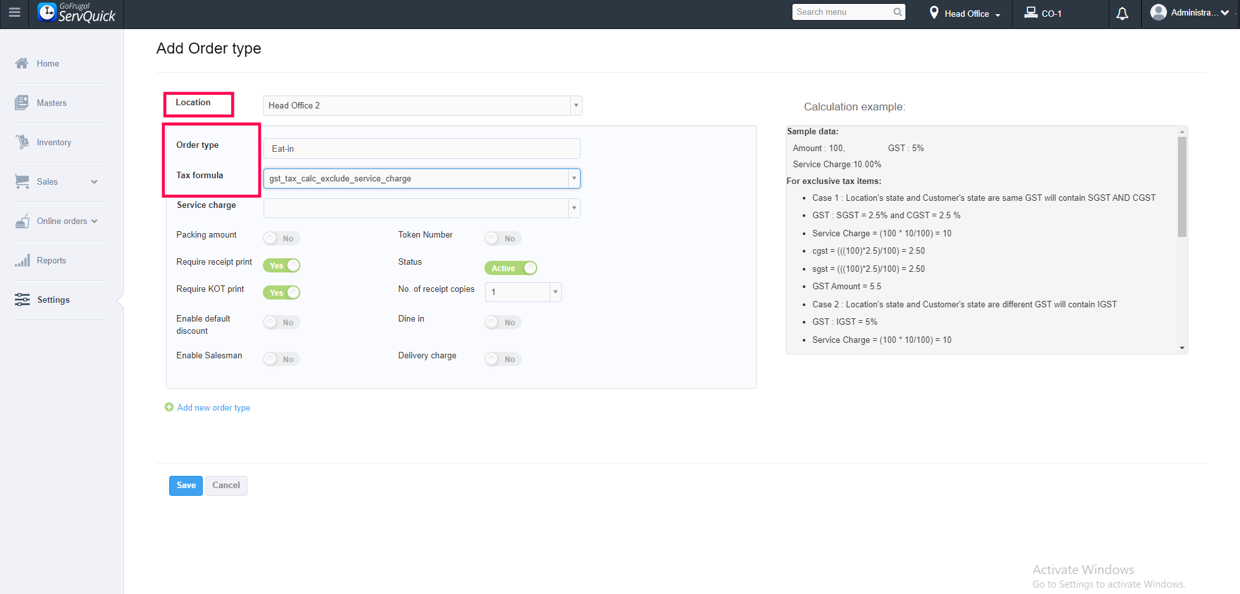1240x594 pixels.
Task: Click the Add new order type link
Action: click(x=214, y=407)
